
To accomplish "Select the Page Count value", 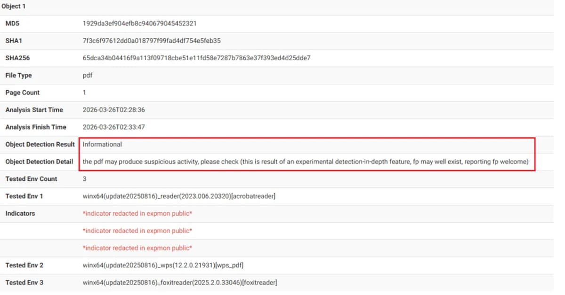I will 84,93.
